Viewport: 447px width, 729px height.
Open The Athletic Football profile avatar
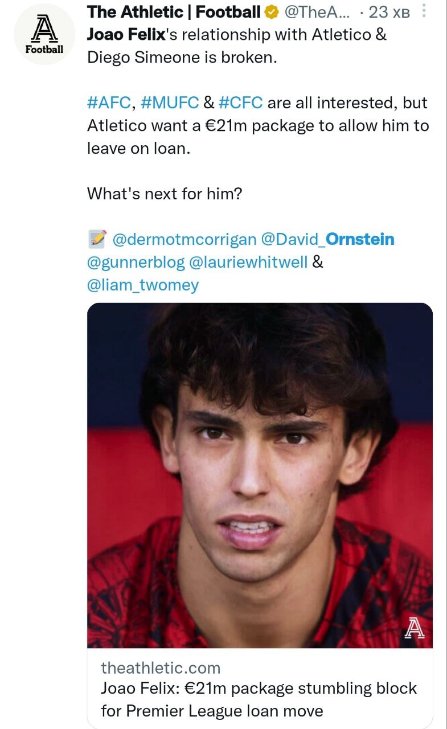[x=44, y=34]
